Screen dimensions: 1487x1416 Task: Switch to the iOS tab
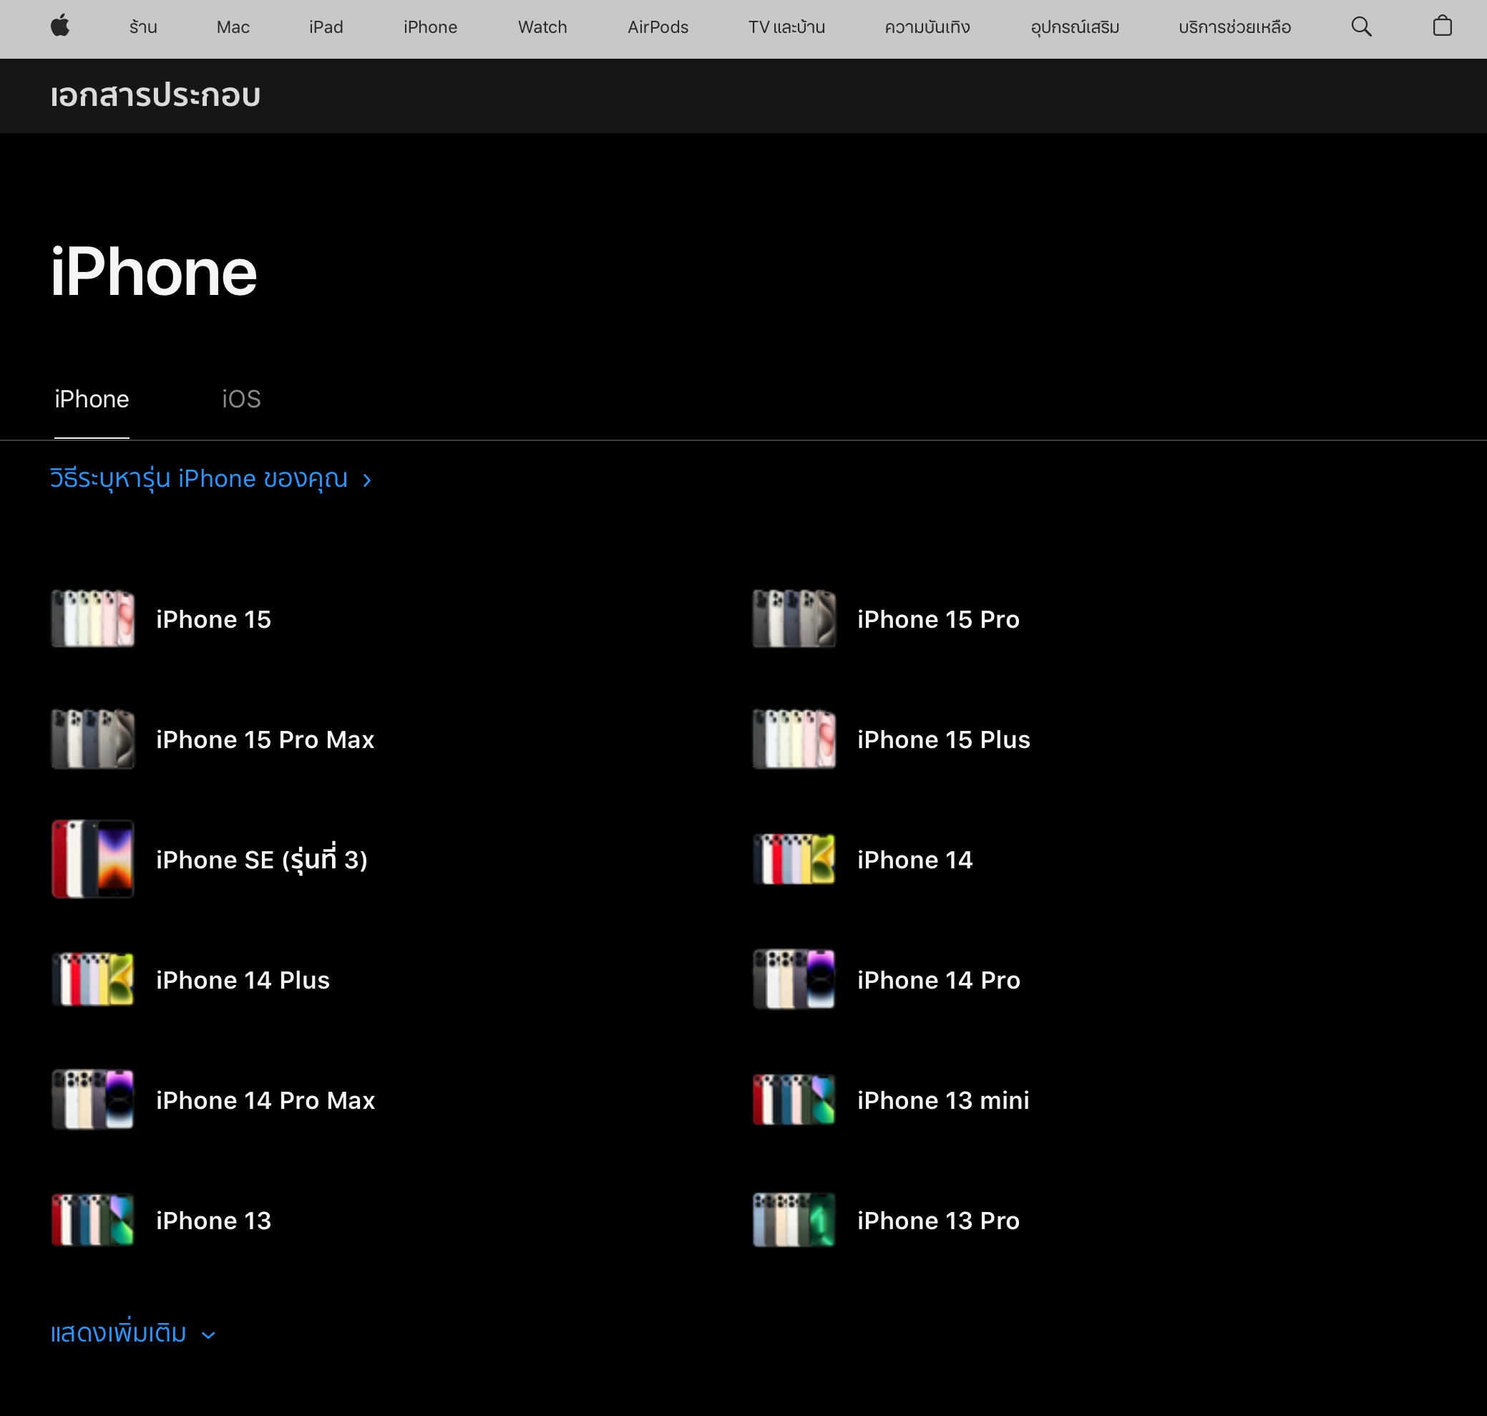tap(240, 399)
